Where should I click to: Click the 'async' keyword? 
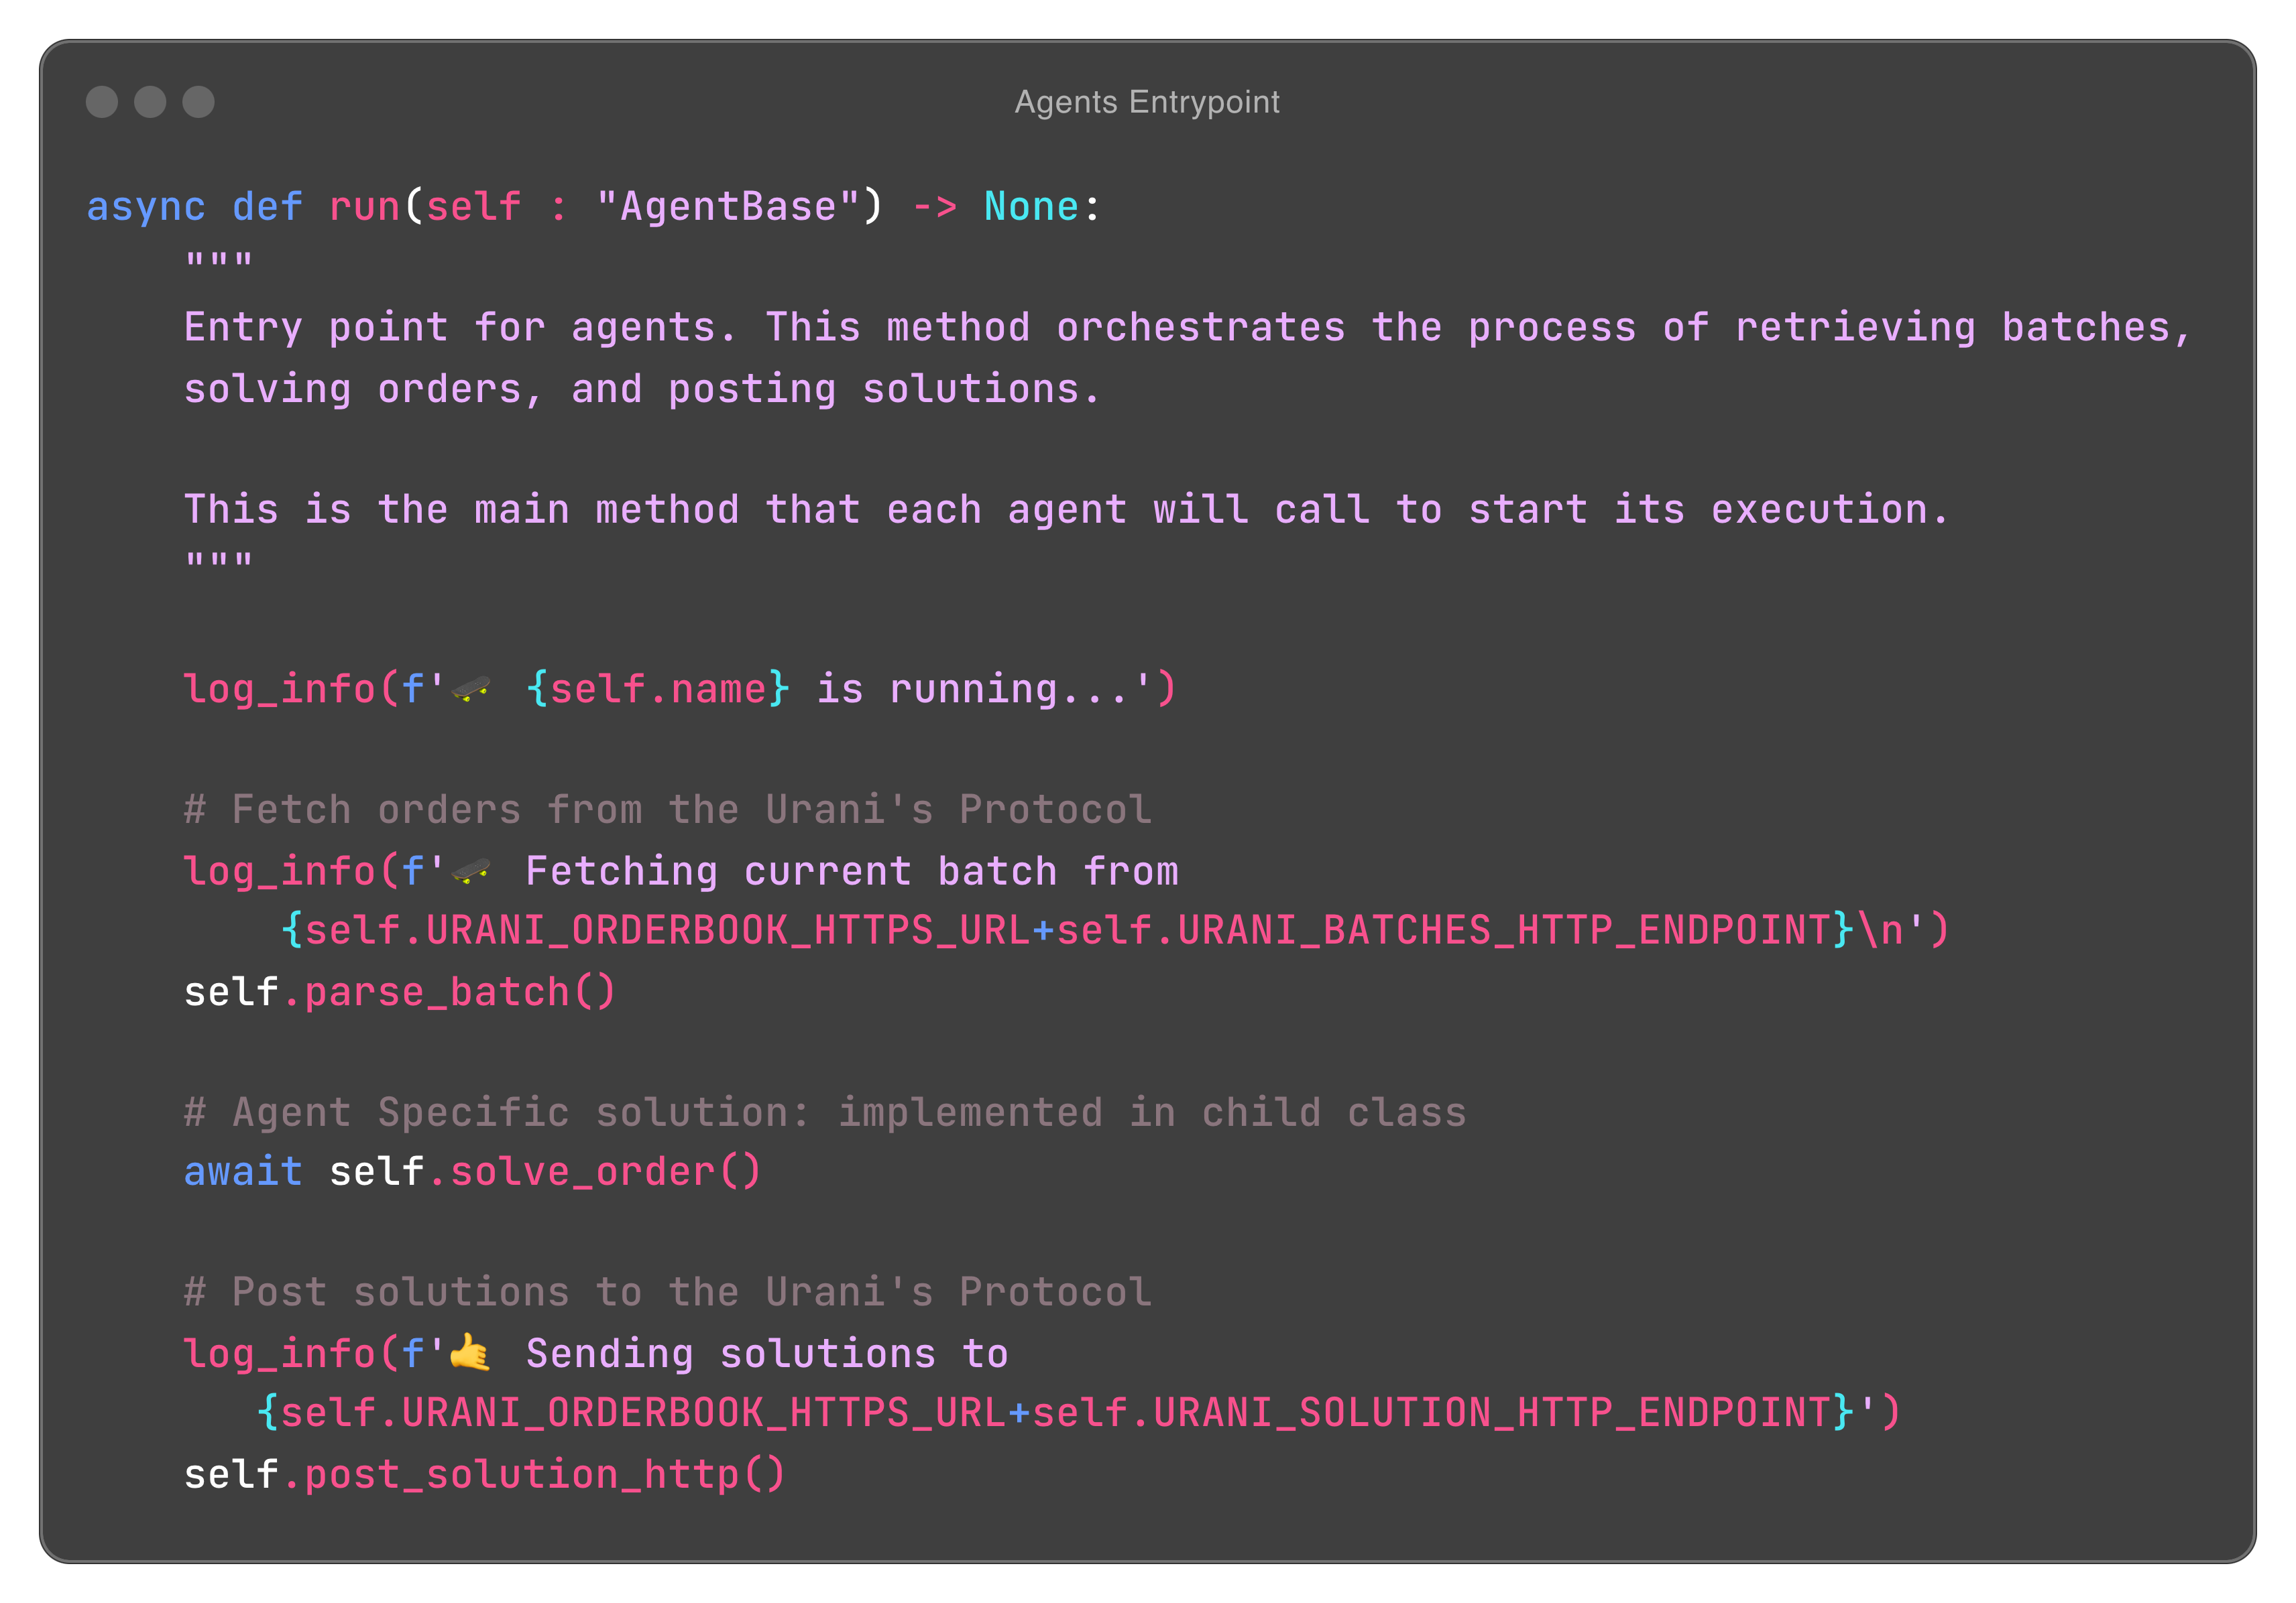point(146,207)
